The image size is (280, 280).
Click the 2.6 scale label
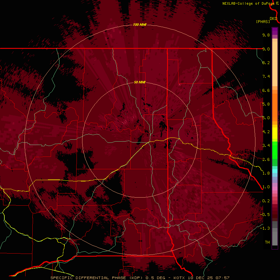[x=266, y=159]
